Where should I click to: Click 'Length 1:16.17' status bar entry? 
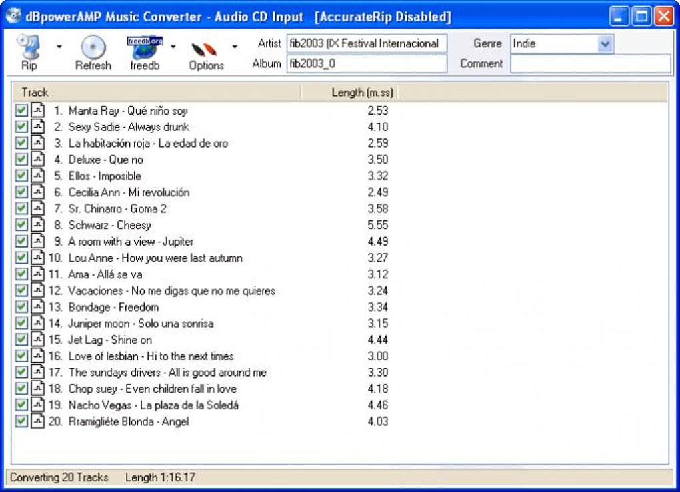point(160,477)
